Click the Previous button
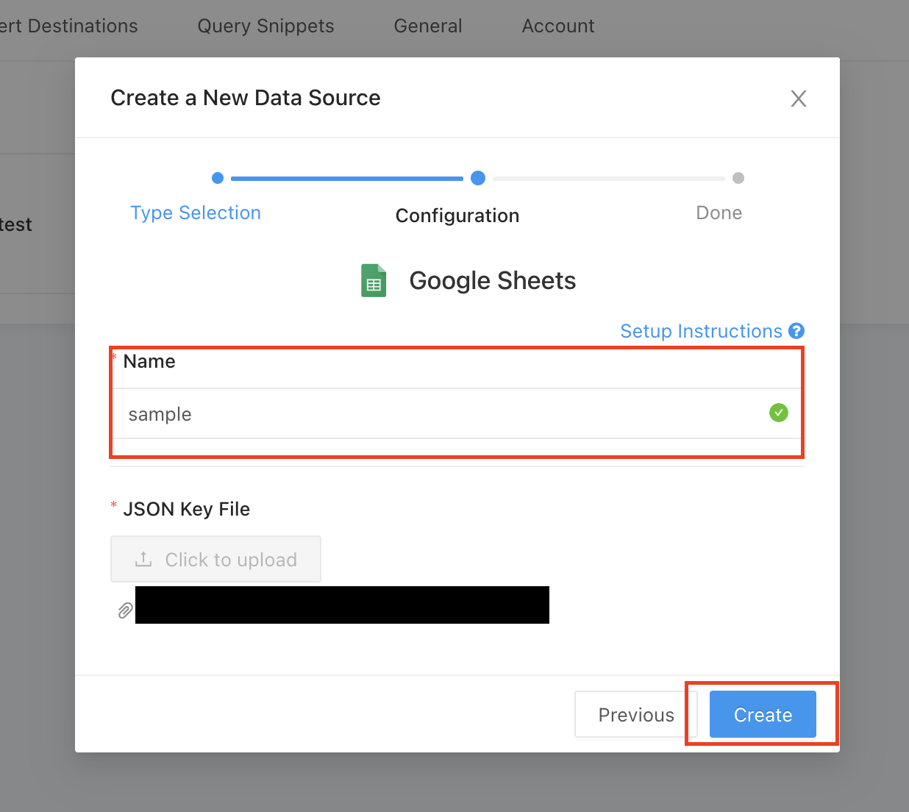Viewport: 909px width, 812px height. [x=635, y=714]
